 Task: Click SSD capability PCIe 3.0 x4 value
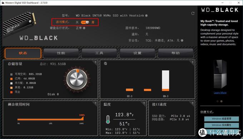180,116
